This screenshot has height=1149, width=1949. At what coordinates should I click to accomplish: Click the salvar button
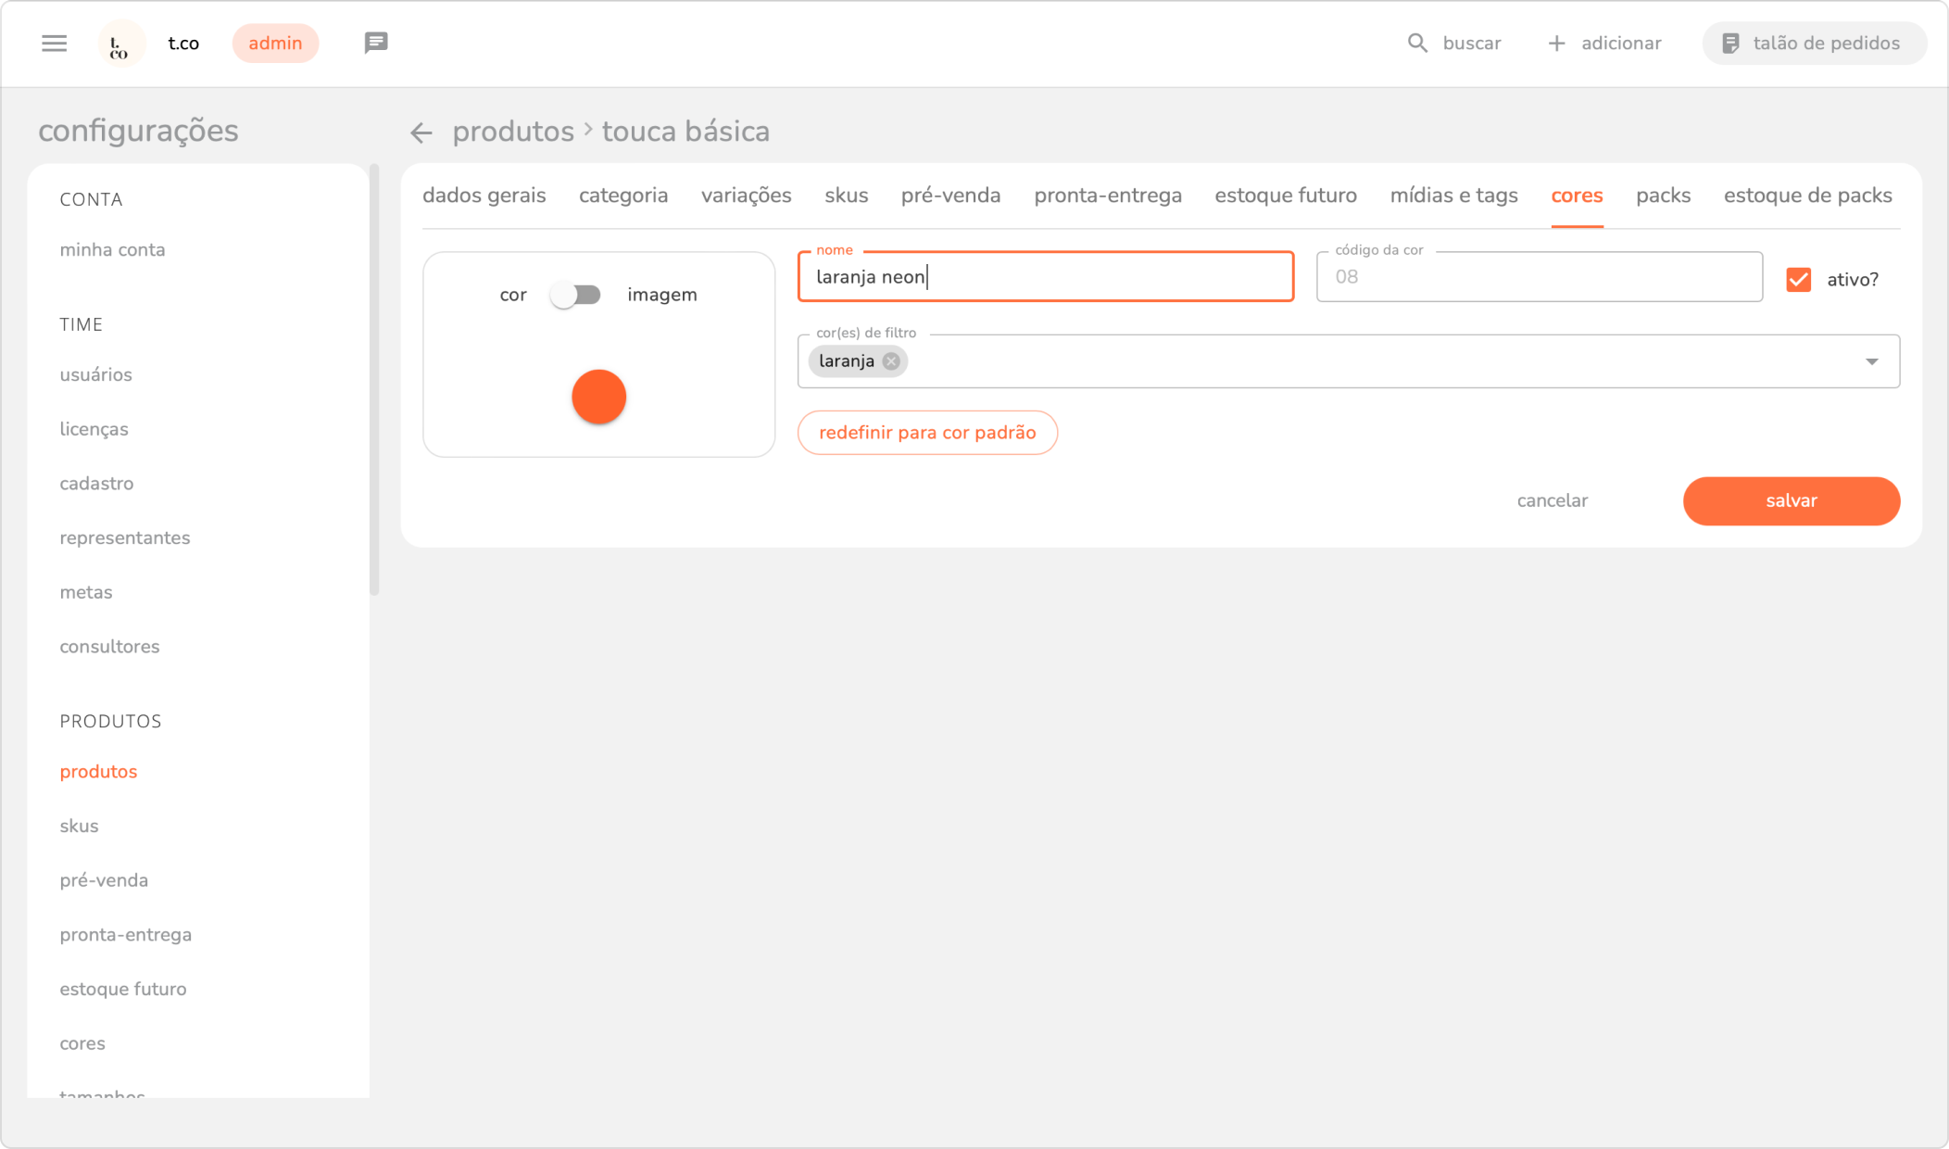point(1791,501)
